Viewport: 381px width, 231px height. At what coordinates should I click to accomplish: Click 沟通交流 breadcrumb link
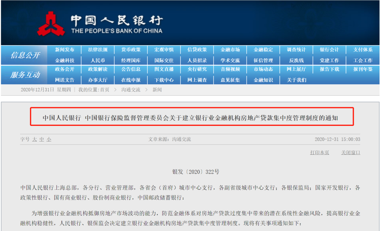(x=131, y=90)
